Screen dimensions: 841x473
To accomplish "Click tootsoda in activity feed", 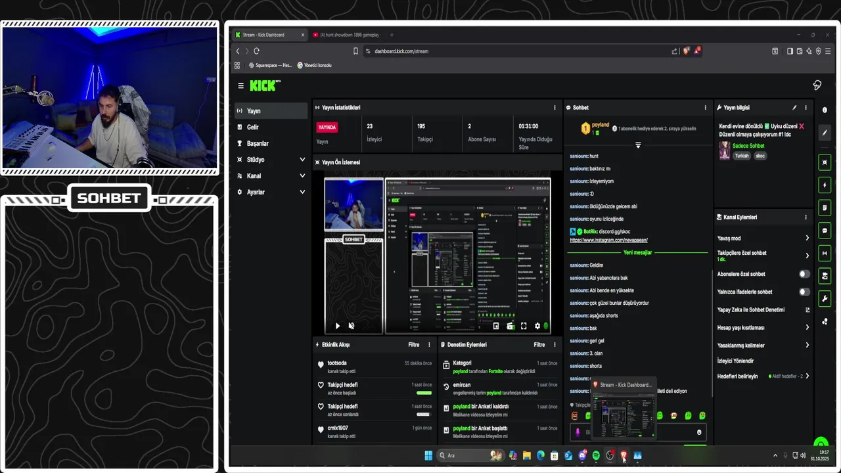I will [x=337, y=363].
